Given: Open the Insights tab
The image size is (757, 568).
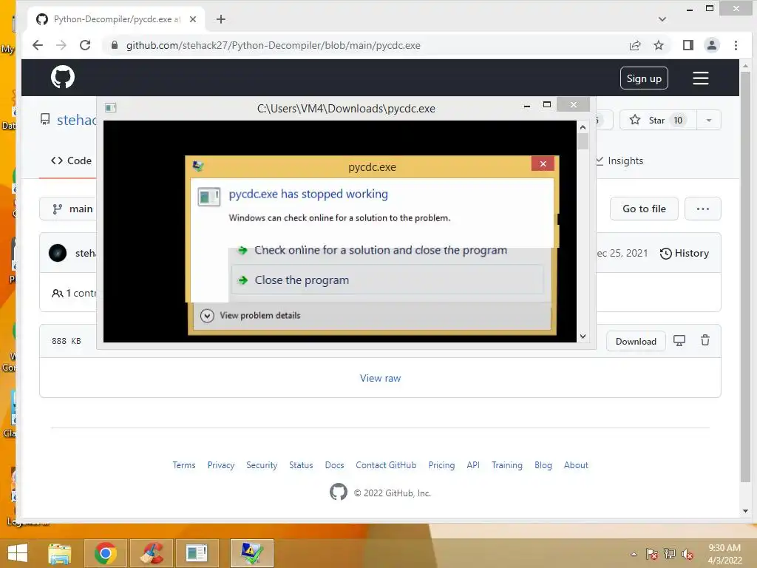Looking at the screenshot, I should 619,160.
